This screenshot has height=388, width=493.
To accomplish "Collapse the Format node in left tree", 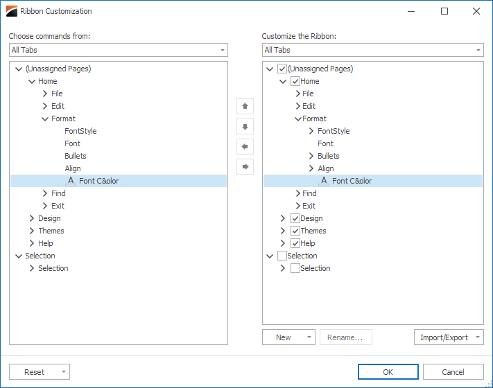I will pyautogui.click(x=45, y=118).
